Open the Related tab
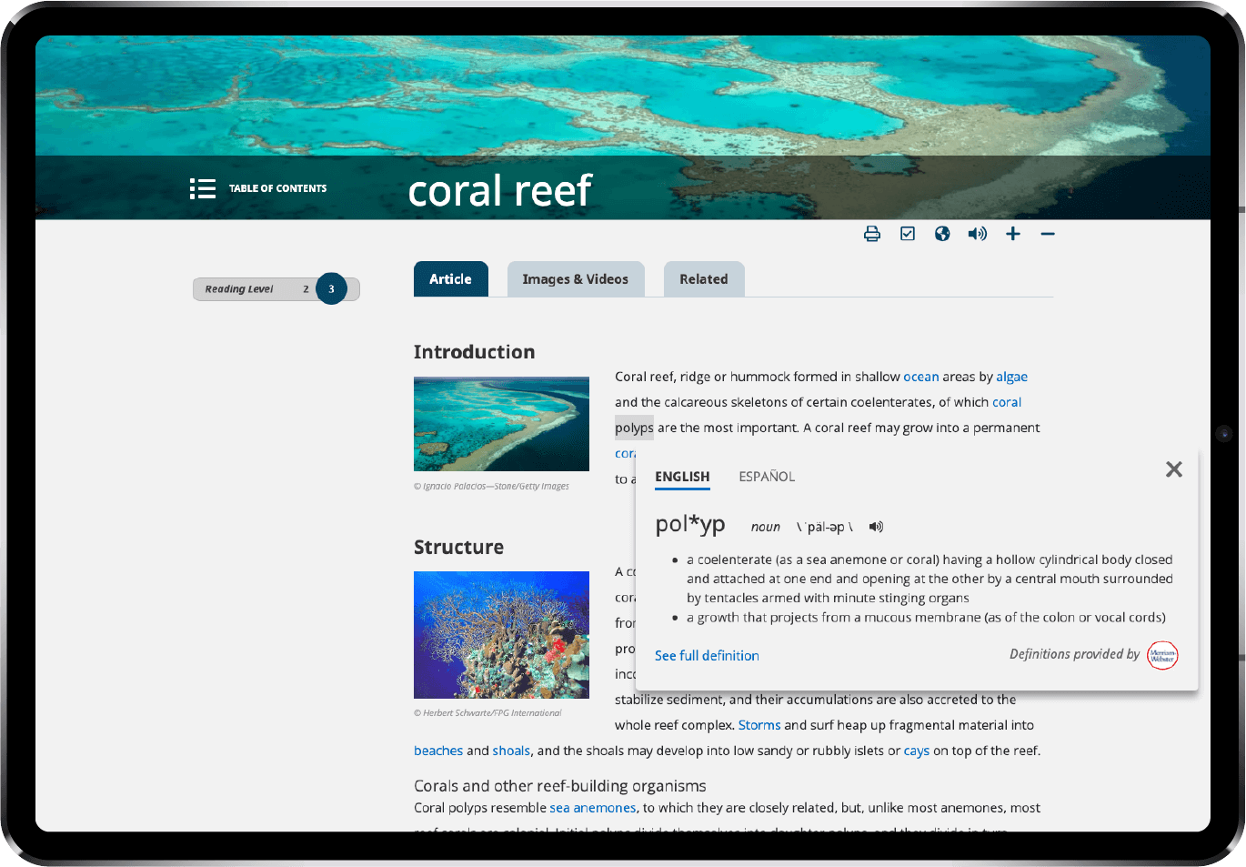1246x867 pixels. point(704,279)
